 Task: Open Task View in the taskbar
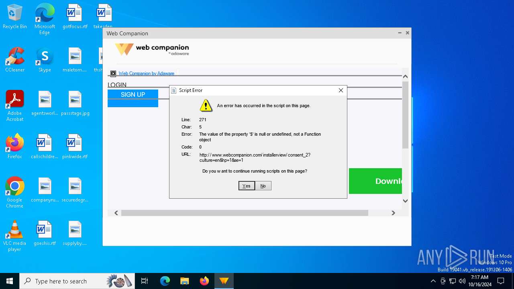click(145, 281)
